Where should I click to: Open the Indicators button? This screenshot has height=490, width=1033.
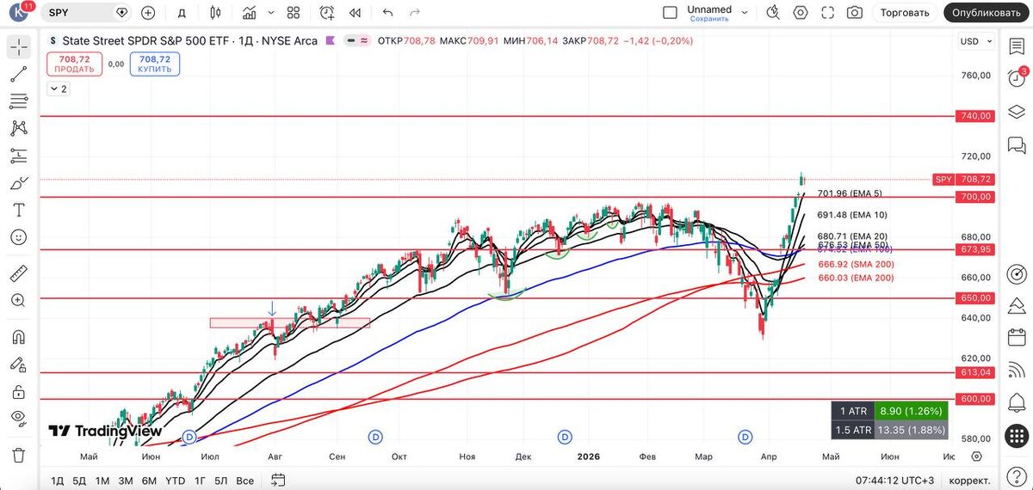click(249, 13)
